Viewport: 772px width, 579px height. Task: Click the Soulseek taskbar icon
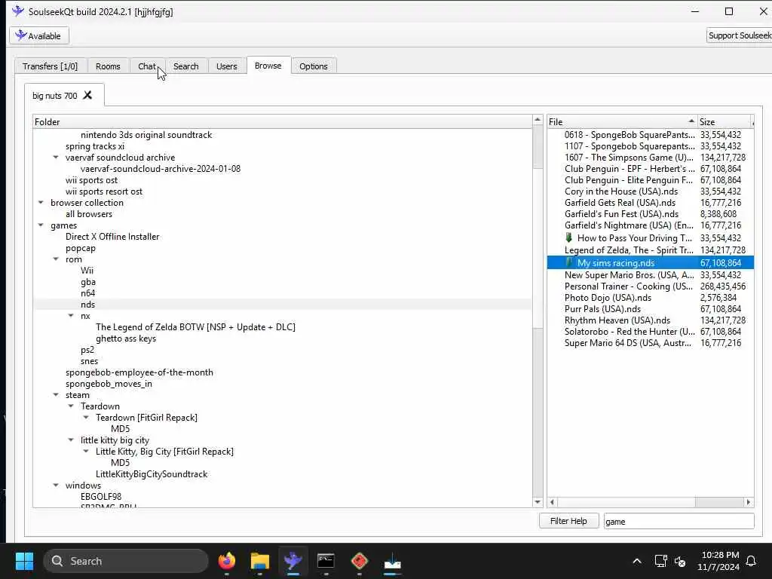pyautogui.click(x=293, y=561)
